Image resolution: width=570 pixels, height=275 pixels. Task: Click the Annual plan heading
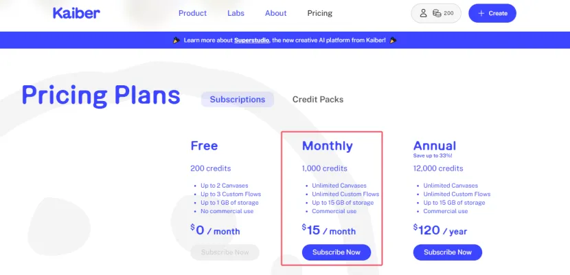coord(435,146)
